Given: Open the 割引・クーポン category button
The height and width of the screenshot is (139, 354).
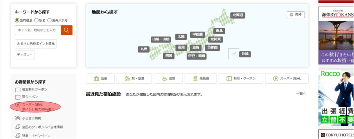Looking at the screenshot, I should click(x=241, y=78).
